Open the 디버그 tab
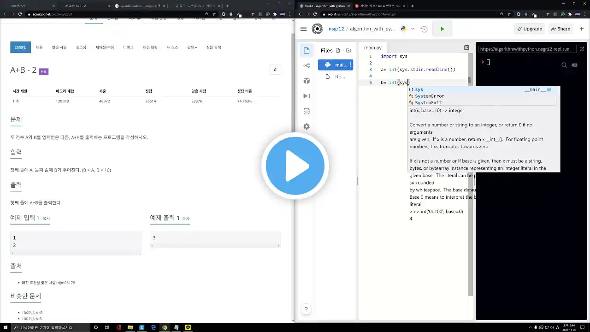The width and height of the screenshot is (590, 332). pyautogui.click(x=128, y=47)
